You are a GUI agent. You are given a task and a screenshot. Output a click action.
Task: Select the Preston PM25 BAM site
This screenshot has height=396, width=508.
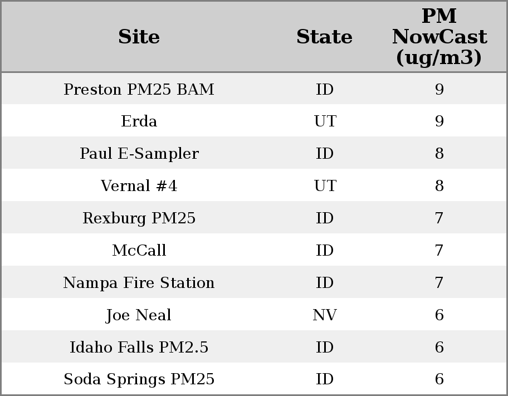(139, 90)
